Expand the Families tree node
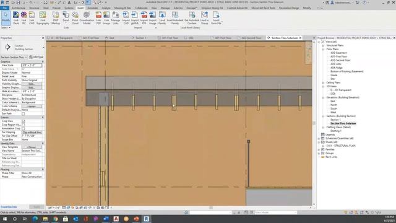Screen dimensions: 396x223 tap(319, 150)
